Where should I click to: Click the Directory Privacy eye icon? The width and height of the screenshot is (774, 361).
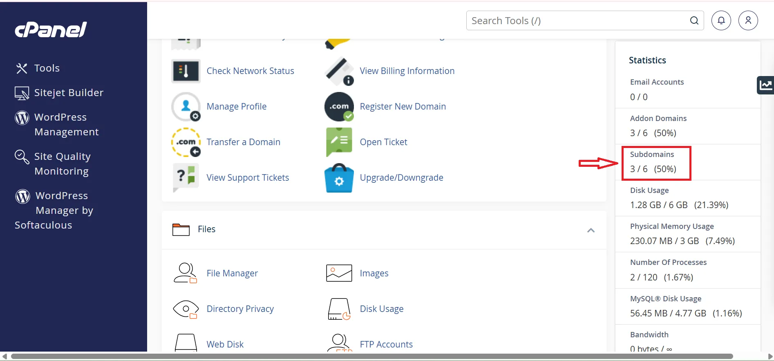coord(186,309)
